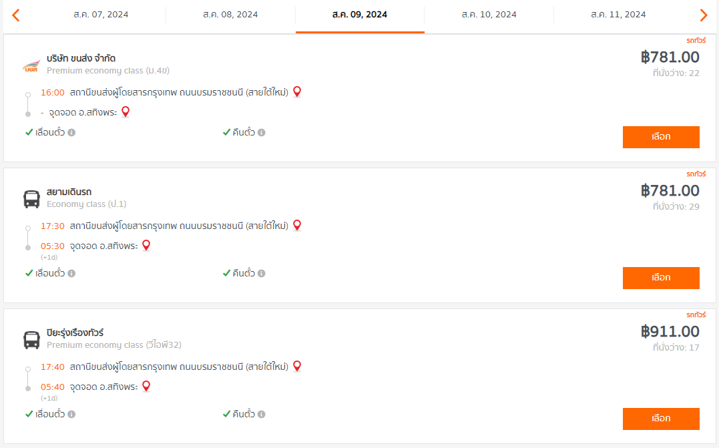The width and height of the screenshot is (719, 448).
Task: Open map pin for first trip's จุดจอด อ.สทิงพระ
Action: click(125, 111)
